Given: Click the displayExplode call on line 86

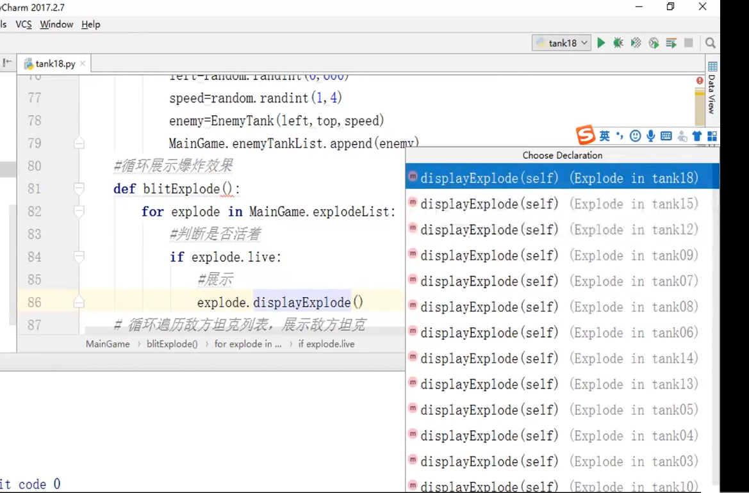Looking at the screenshot, I should point(302,303).
